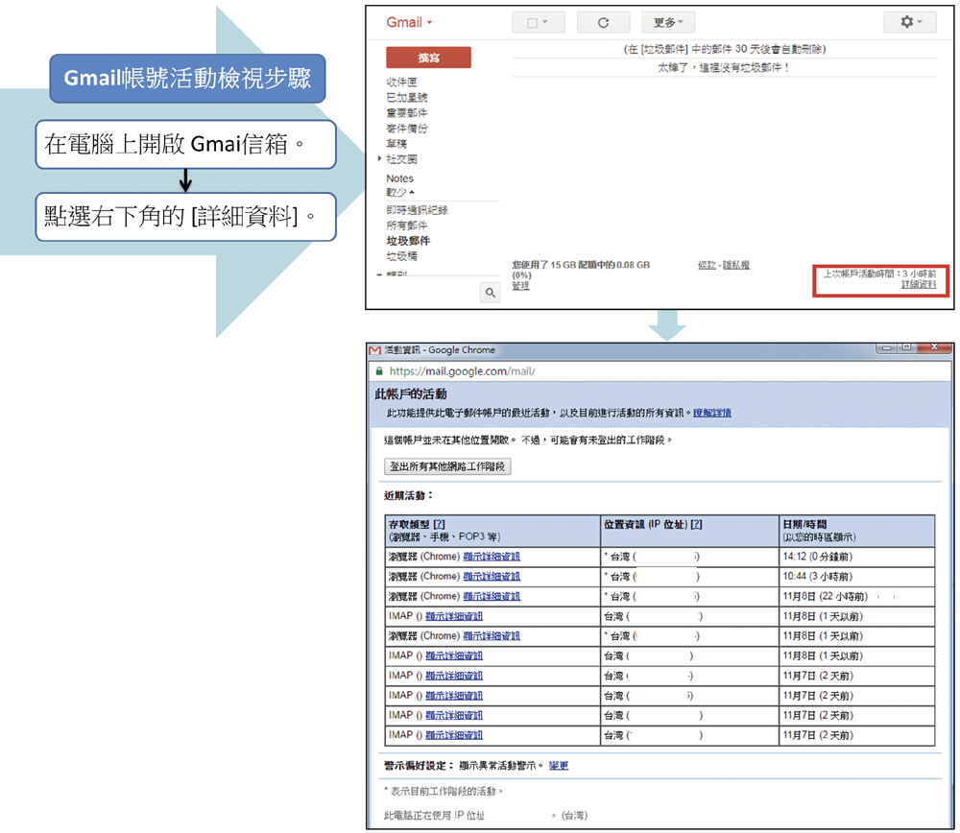Close the 活動資訊 Chrome window

coord(934,347)
